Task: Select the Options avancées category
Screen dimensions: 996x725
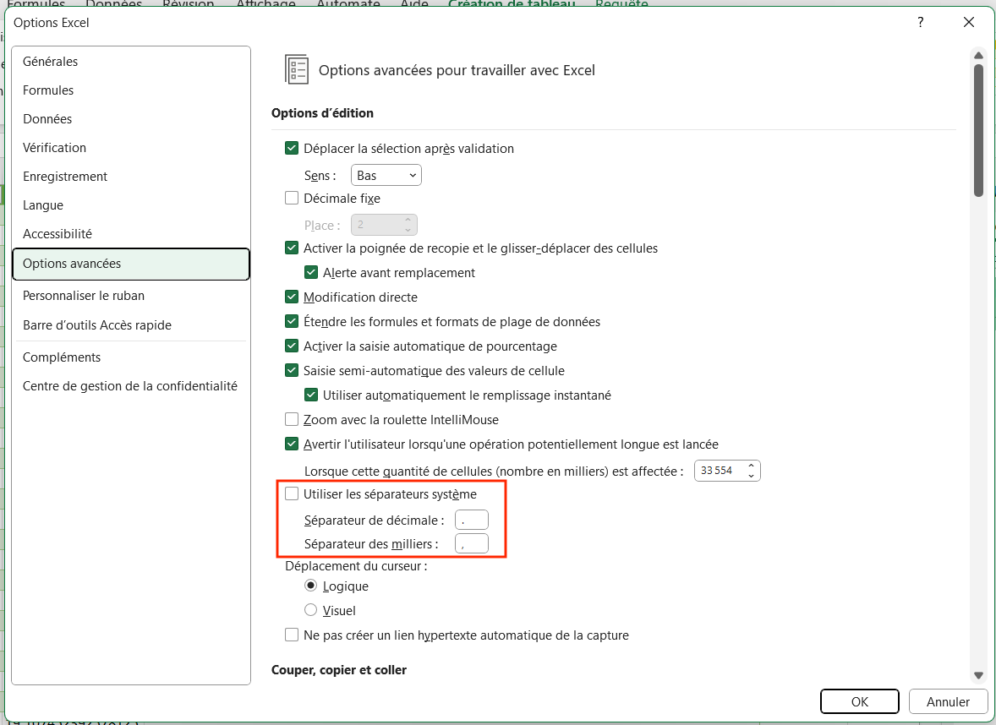Action: [x=131, y=264]
